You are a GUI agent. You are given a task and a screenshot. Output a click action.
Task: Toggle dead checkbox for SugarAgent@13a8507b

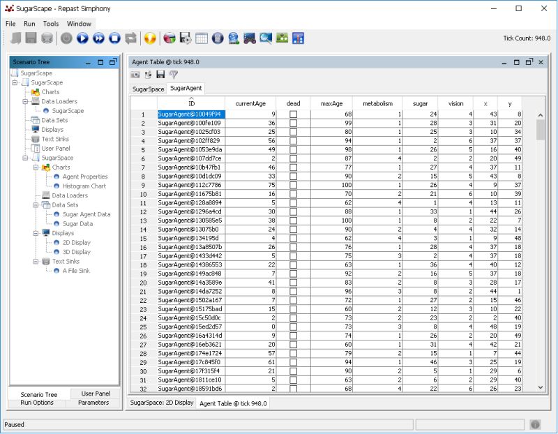(293, 247)
